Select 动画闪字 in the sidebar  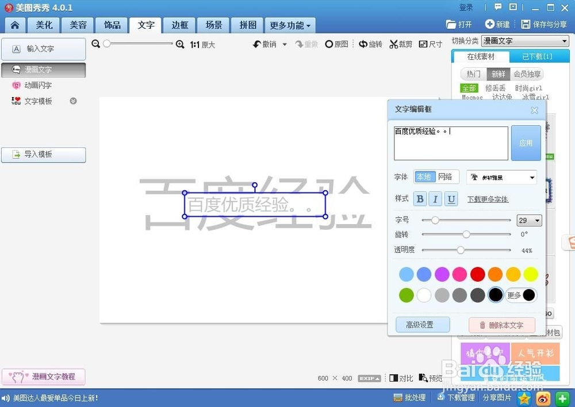[38, 85]
